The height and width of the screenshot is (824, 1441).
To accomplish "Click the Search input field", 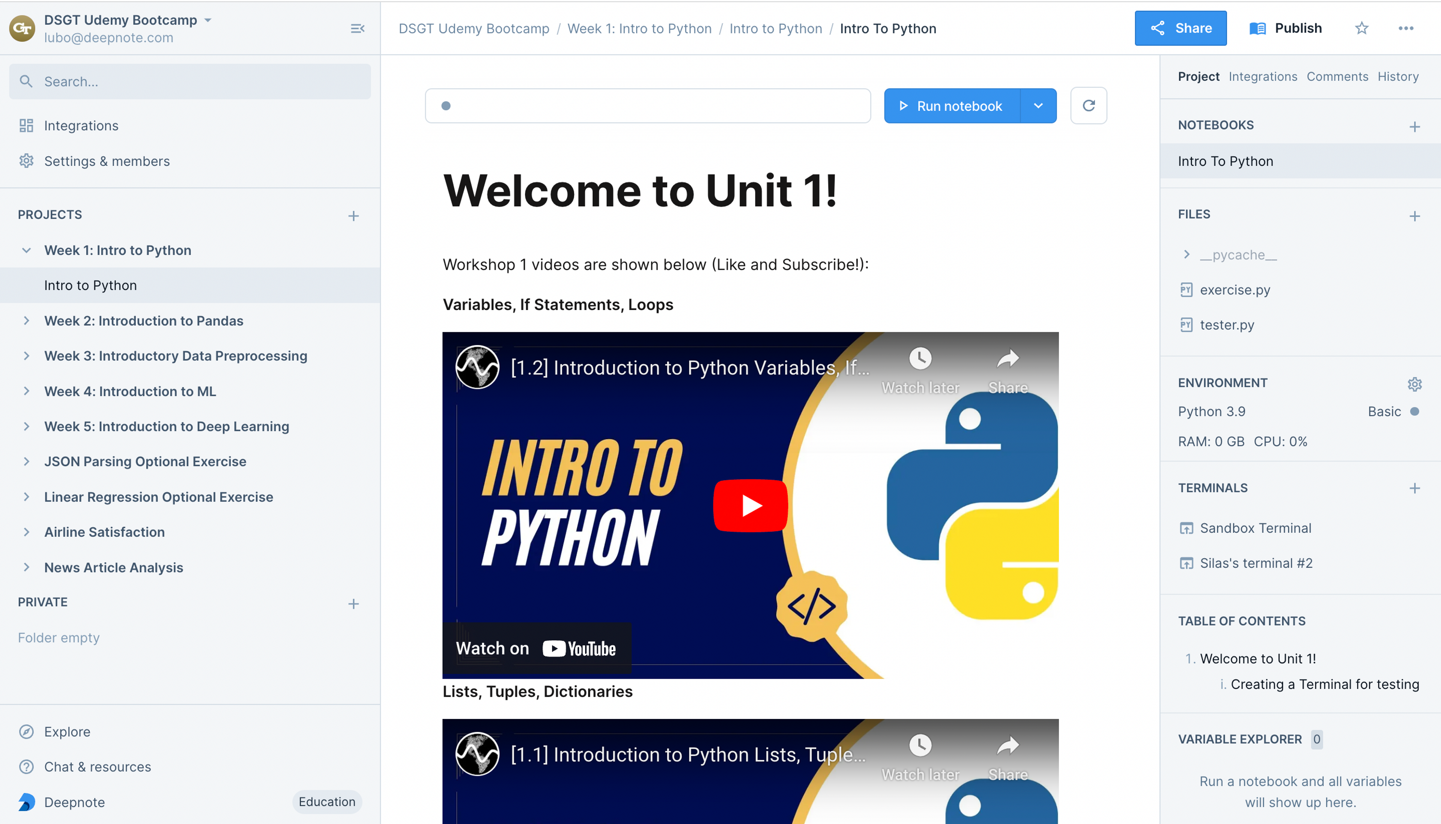I will [x=190, y=81].
